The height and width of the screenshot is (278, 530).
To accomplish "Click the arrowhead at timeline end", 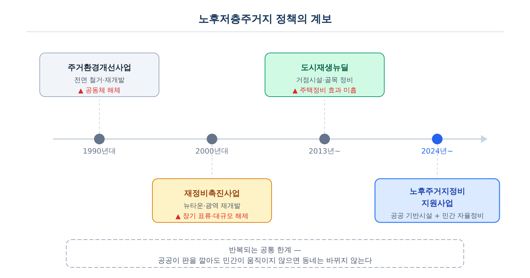I will coord(484,139).
